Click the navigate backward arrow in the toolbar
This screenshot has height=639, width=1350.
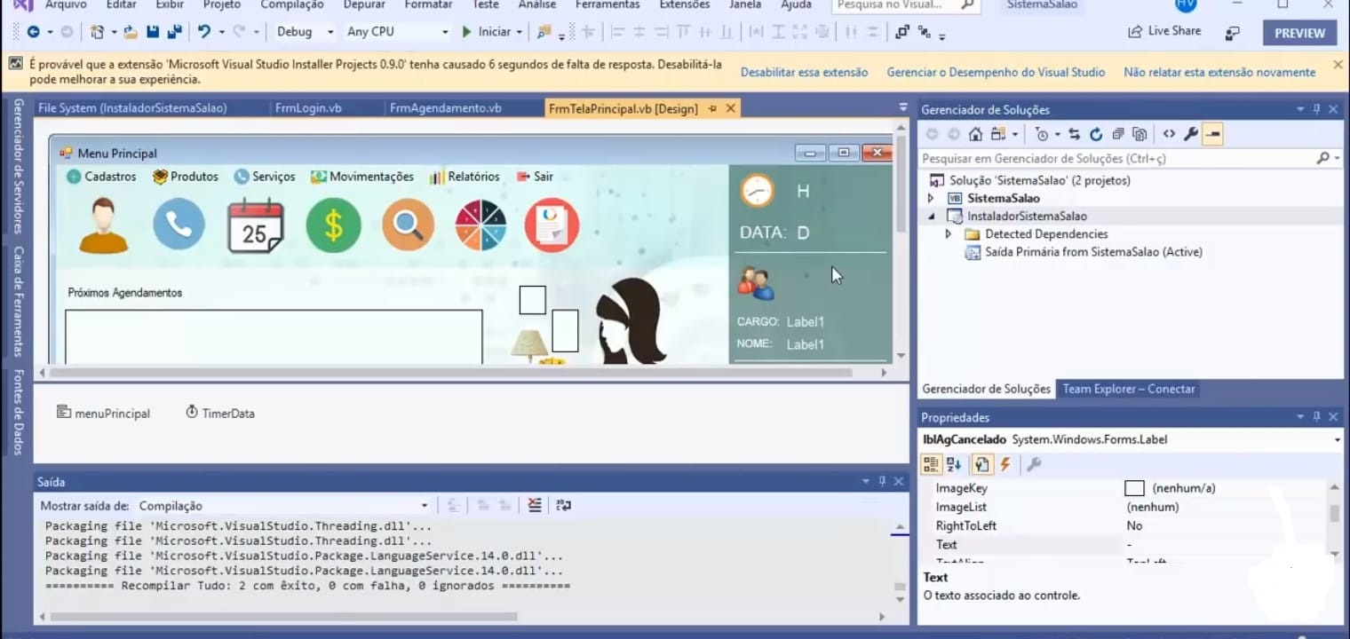[34, 32]
